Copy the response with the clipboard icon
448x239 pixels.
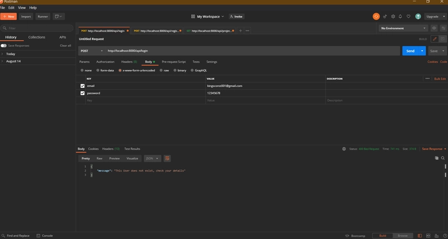click(x=437, y=158)
